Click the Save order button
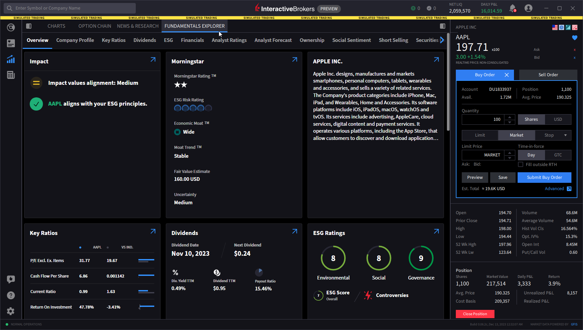Viewport: 583px width, 330px height. 503,178
